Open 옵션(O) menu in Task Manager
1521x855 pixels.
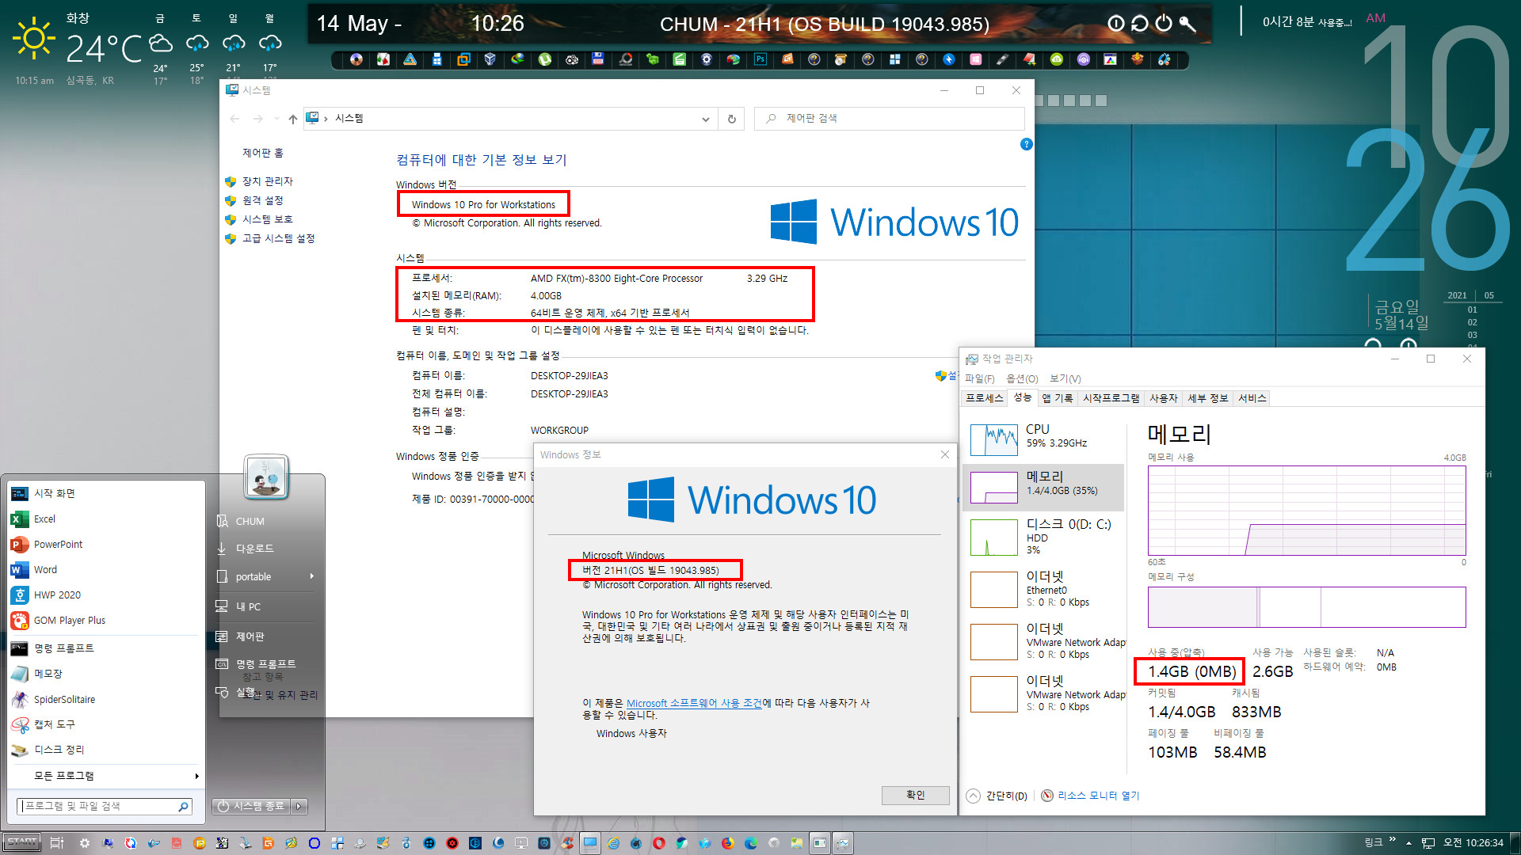[x=1022, y=378]
